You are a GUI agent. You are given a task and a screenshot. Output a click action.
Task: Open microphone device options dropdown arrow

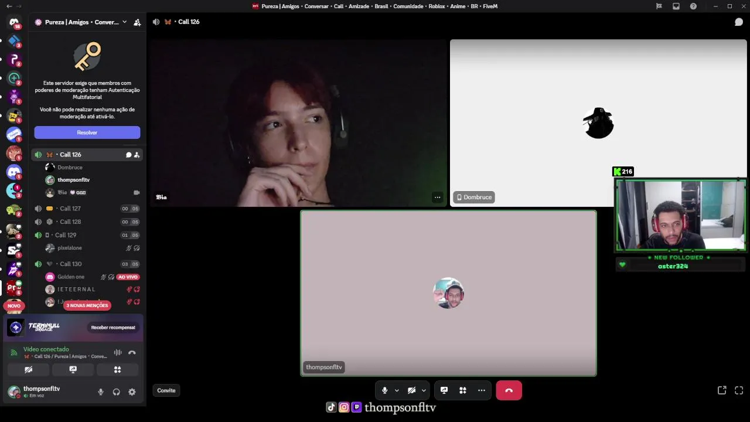pyautogui.click(x=397, y=390)
